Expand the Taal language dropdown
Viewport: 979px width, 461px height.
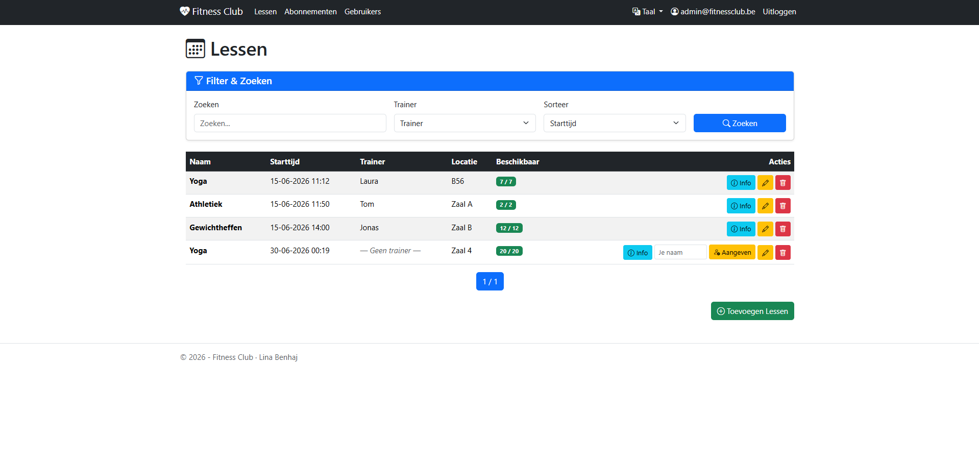[647, 12]
